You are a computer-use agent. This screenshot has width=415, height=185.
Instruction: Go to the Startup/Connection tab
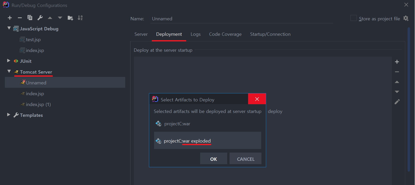pos(270,34)
